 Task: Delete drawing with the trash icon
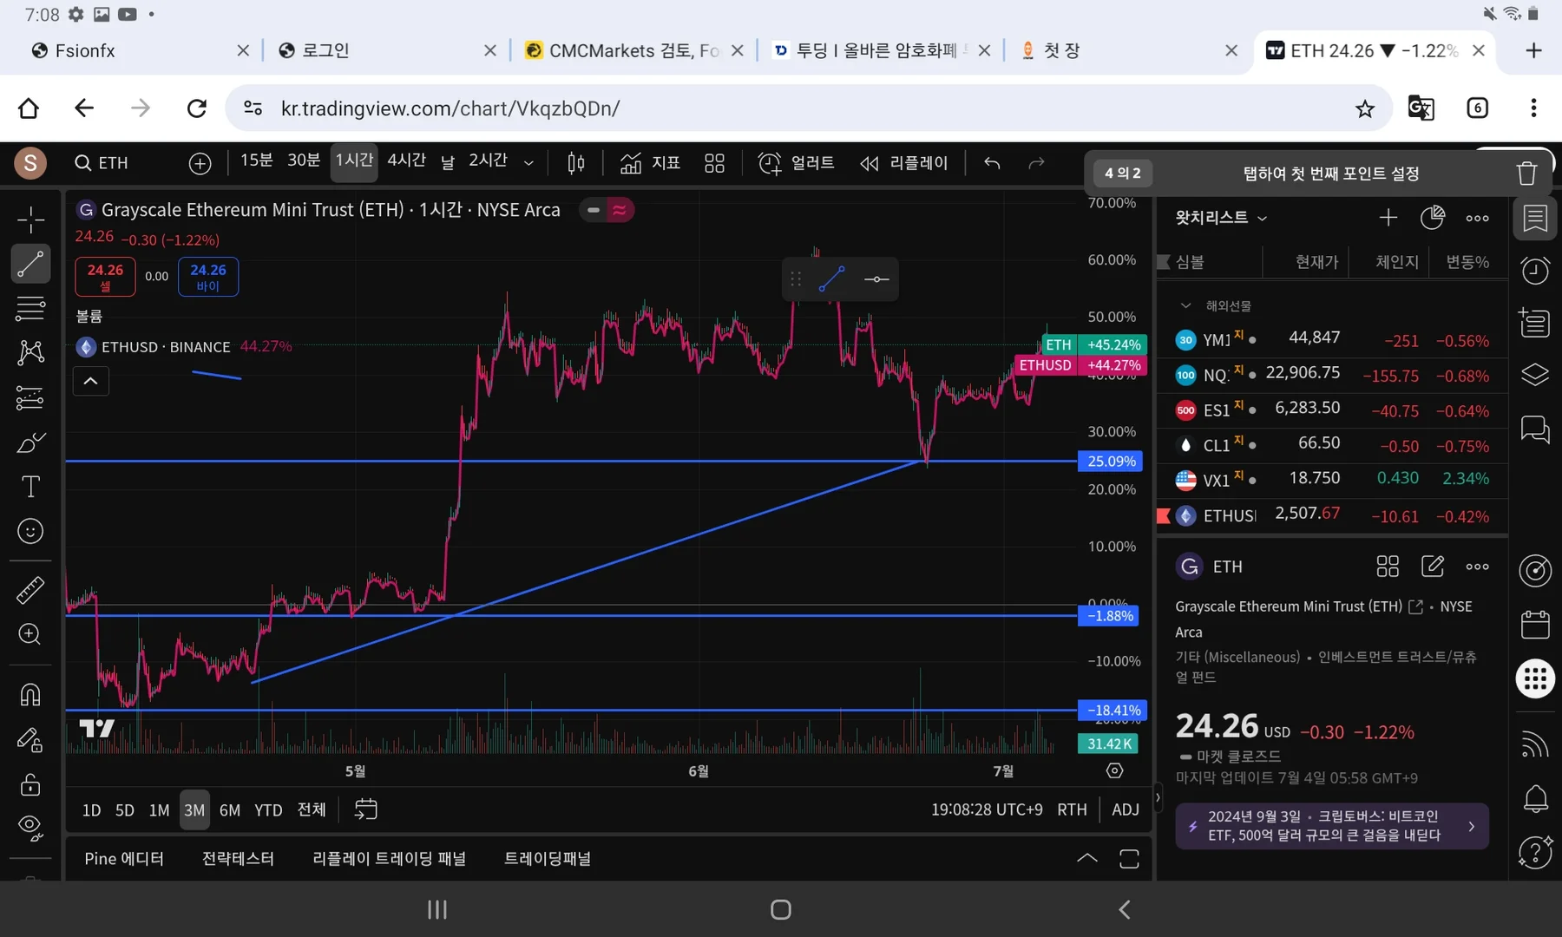click(1526, 174)
